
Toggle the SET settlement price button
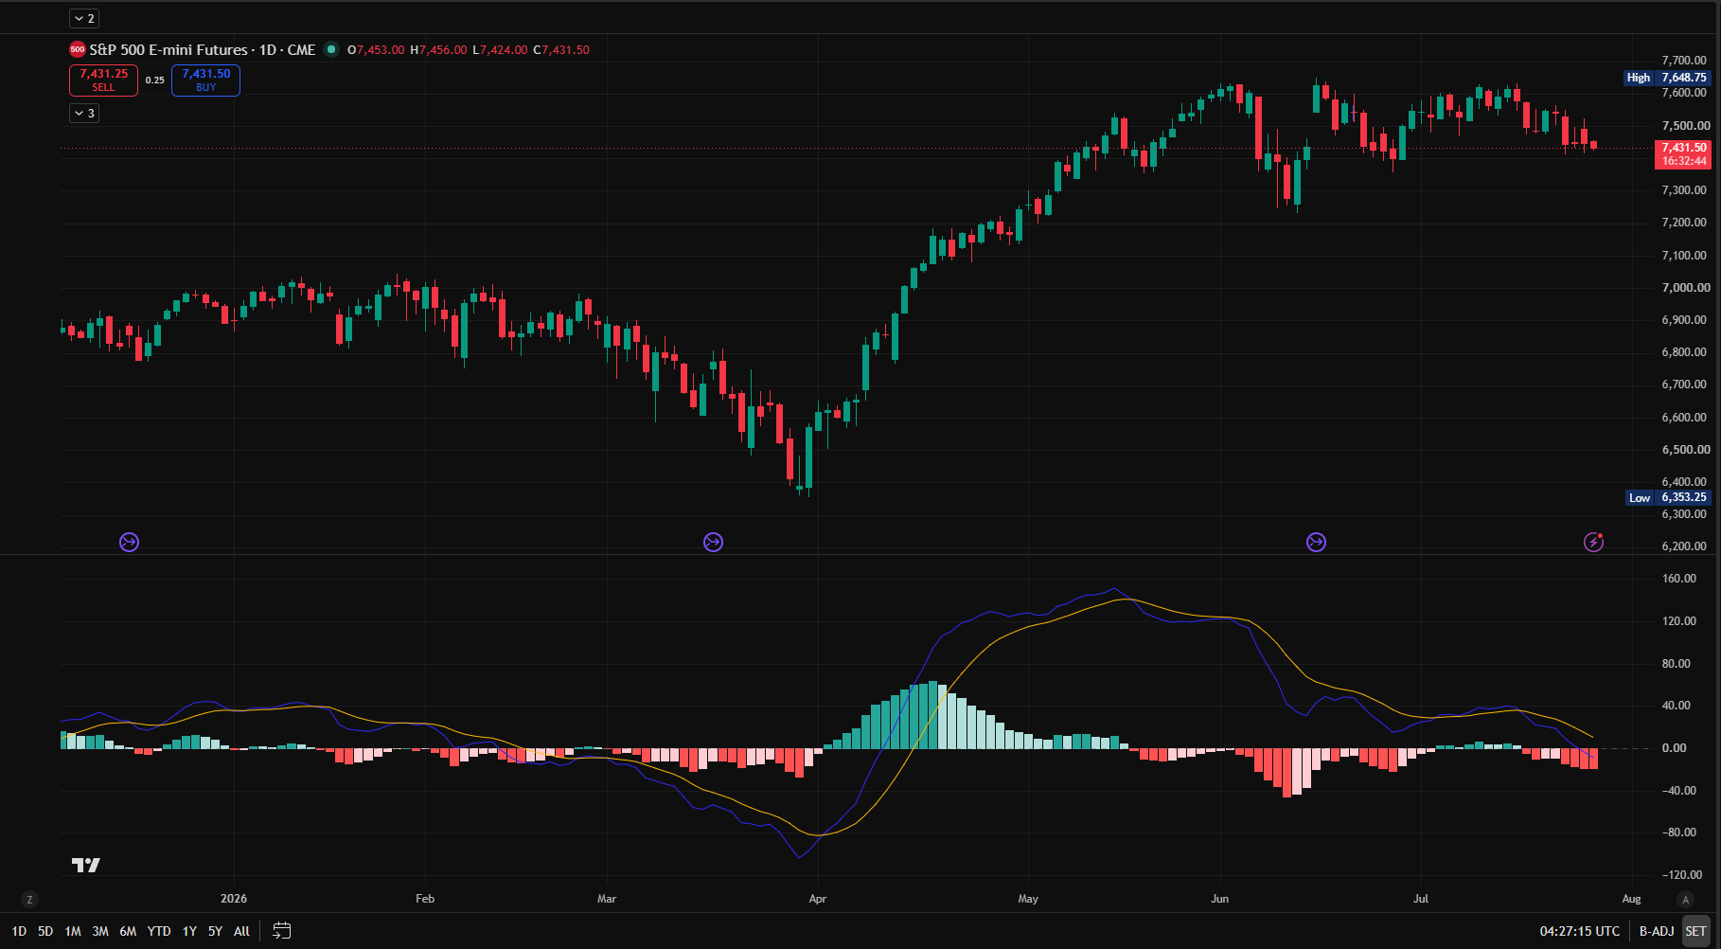coord(1695,931)
